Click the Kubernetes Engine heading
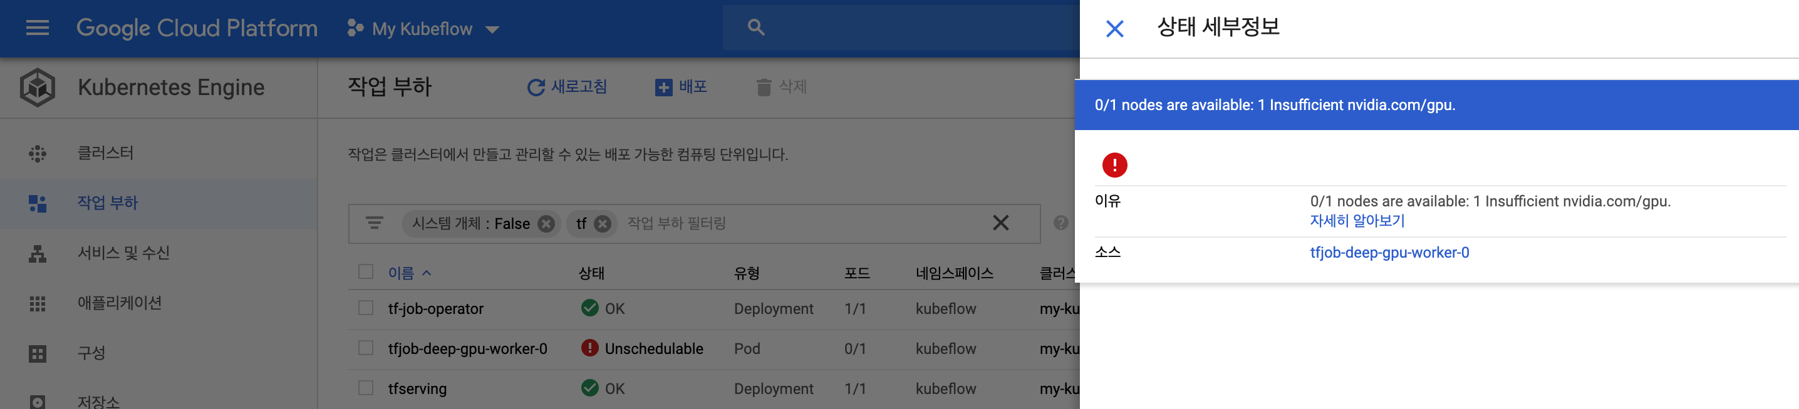Screen dimensions: 1799x409 171,88
